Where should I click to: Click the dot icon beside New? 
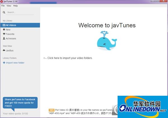pyautogui.click(x=4, y=29)
